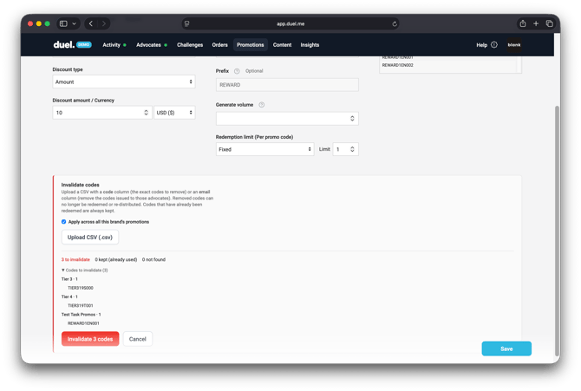This screenshot has width=581, height=391.
Task: Click the Generate volume input field
Action: (287, 119)
